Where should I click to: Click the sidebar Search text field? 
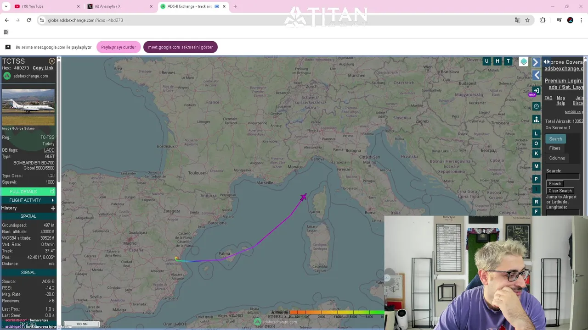point(563,177)
